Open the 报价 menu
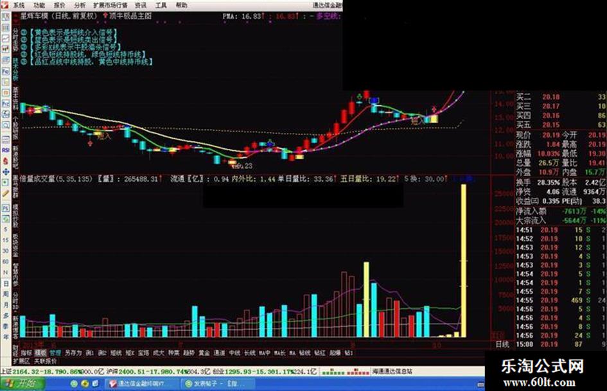Screen dimensions: 607x391 click(59, 5)
